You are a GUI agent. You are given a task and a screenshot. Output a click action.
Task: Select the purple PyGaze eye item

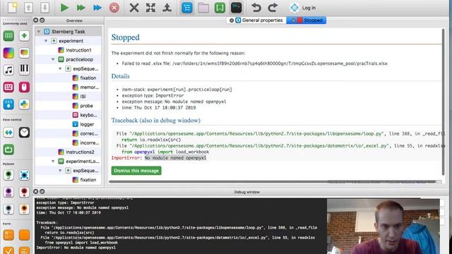(8, 192)
